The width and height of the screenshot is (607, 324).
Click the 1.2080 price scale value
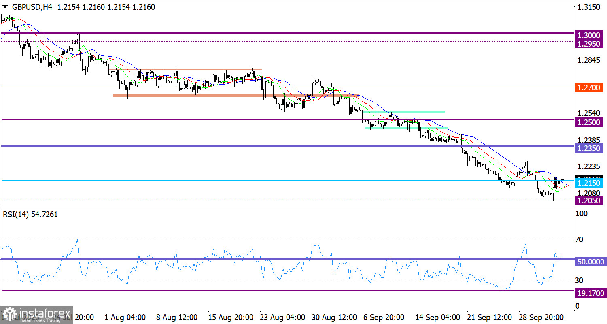click(589, 193)
